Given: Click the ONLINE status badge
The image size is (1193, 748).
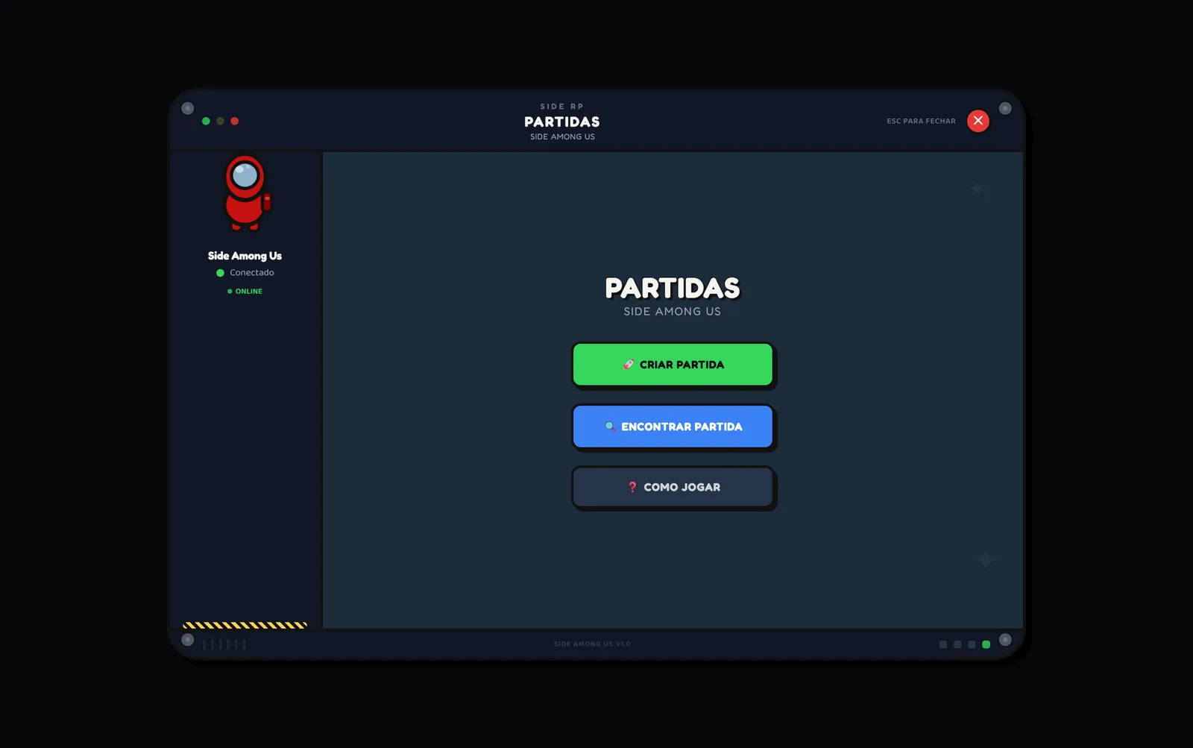Looking at the screenshot, I should click(x=245, y=292).
